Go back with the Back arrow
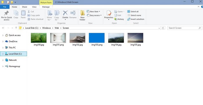Screen dimensions: 203x105 coord(3,28)
